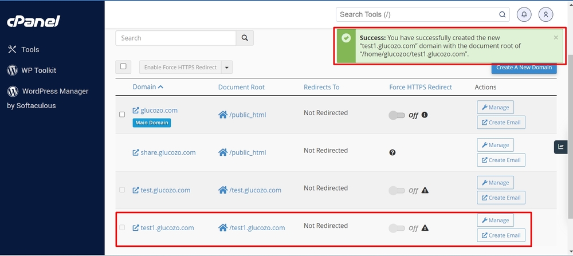573x256 pixels.
Task: Check the select-all domains checkbox
Action: tap(123, 66)
